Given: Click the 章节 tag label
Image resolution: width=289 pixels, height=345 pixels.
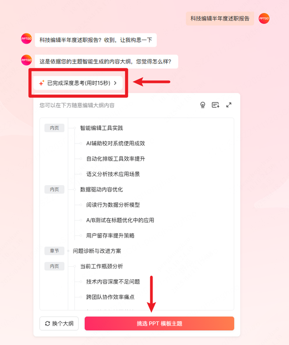Looking at the screenshot, I should coord(55,251).
